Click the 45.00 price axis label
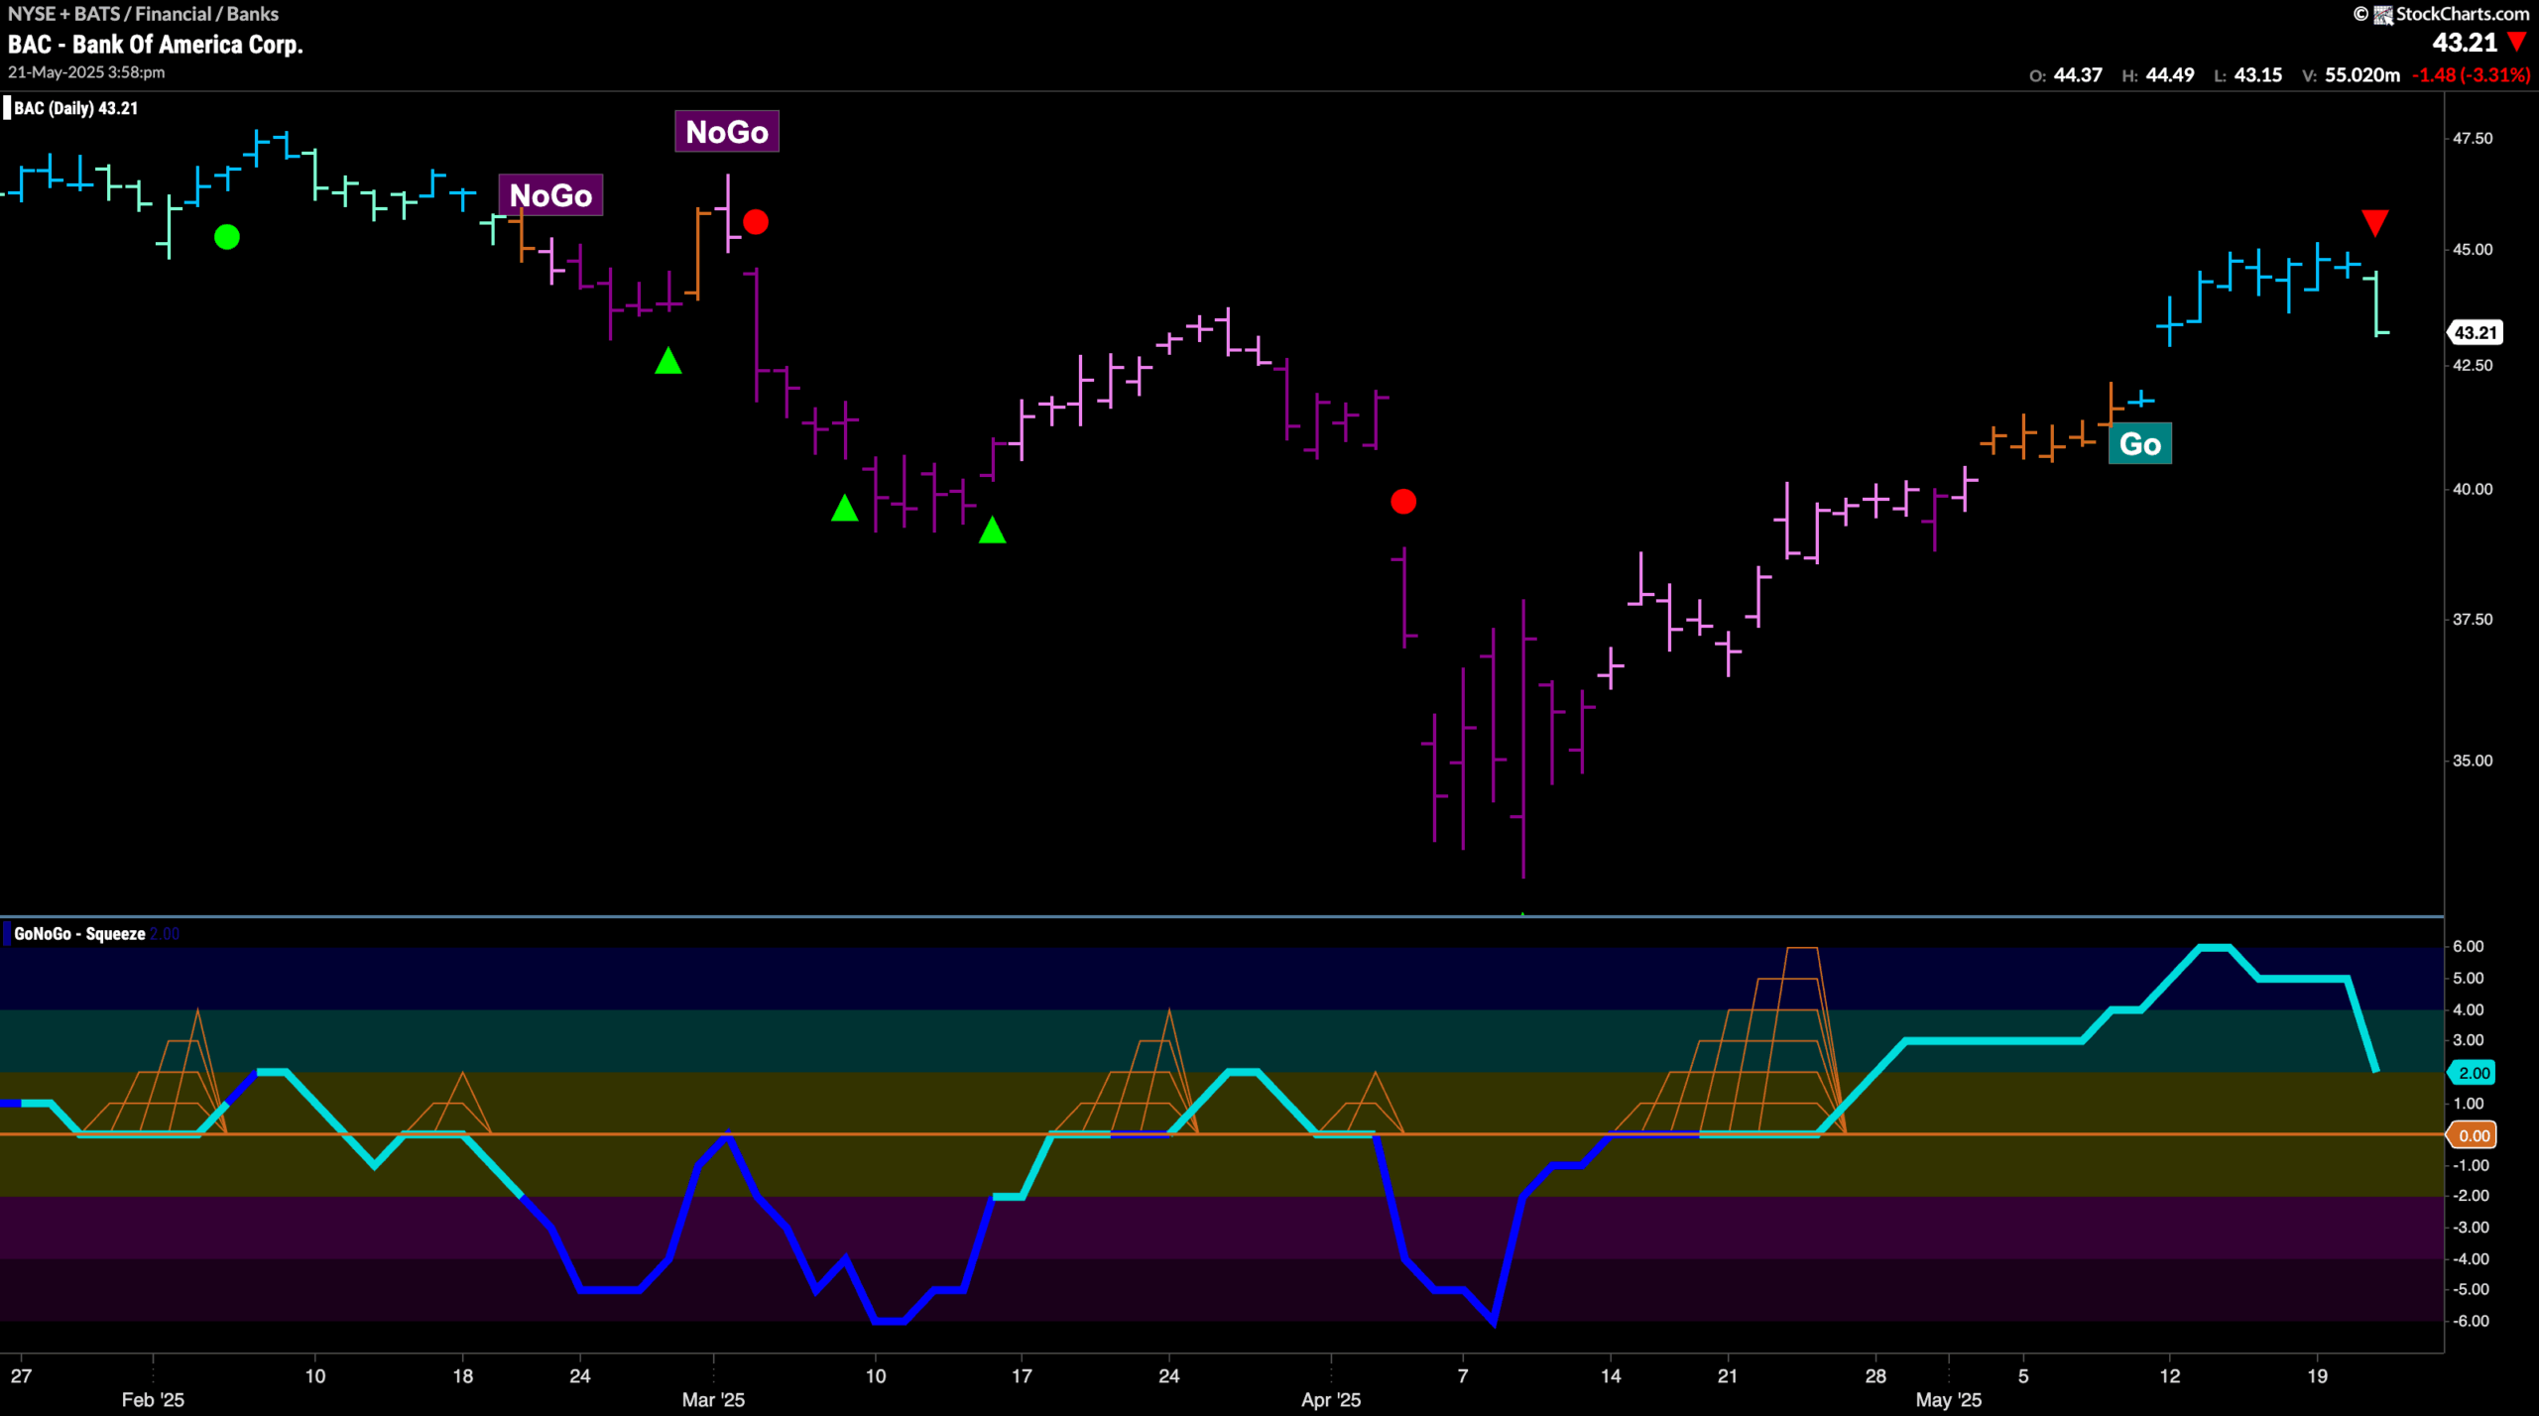Image resolution: width=2539 pixels, height=1416 pixels. 2473,250
